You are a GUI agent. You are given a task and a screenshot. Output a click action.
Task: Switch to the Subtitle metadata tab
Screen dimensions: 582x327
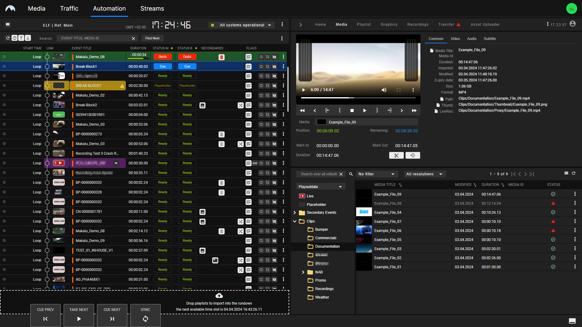click(490, 39)
